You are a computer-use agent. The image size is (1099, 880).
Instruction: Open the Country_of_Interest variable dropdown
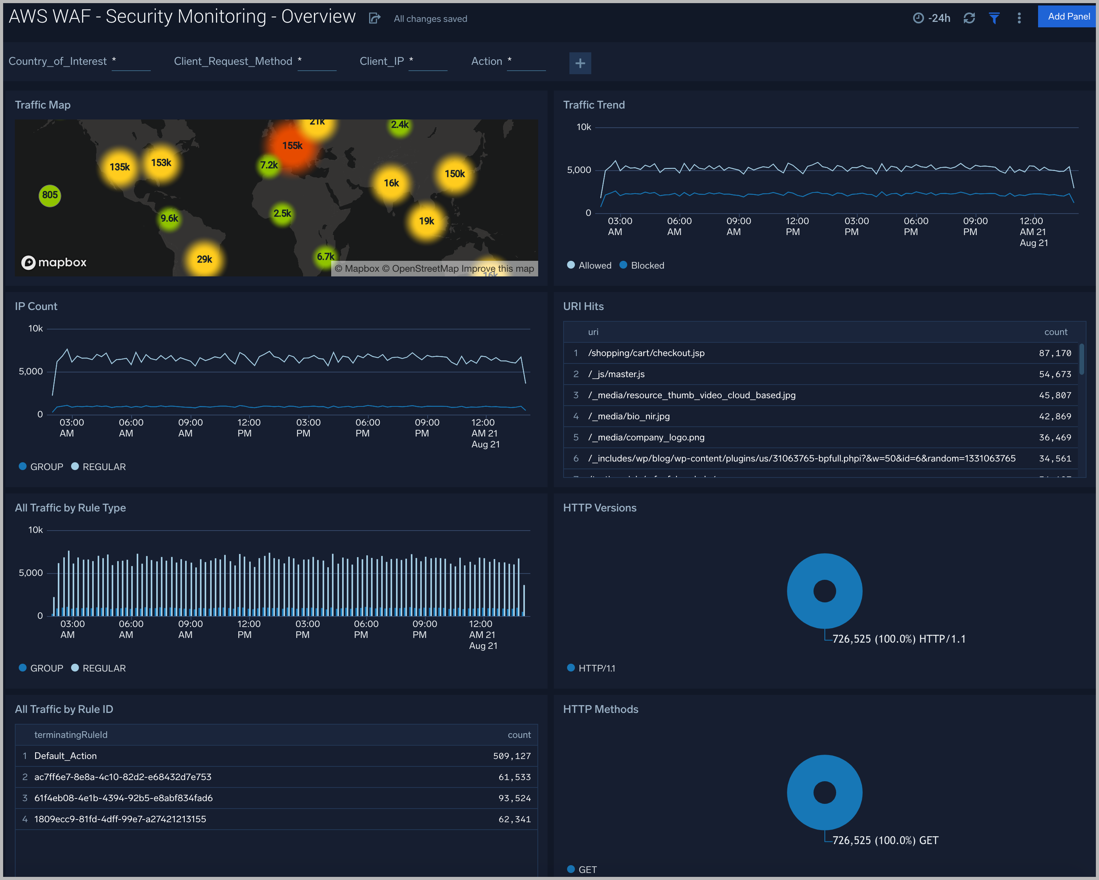(x=130, y=61)
